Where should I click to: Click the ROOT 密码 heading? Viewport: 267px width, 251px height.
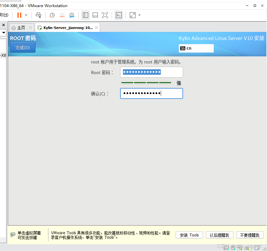(x=23, y=38)
